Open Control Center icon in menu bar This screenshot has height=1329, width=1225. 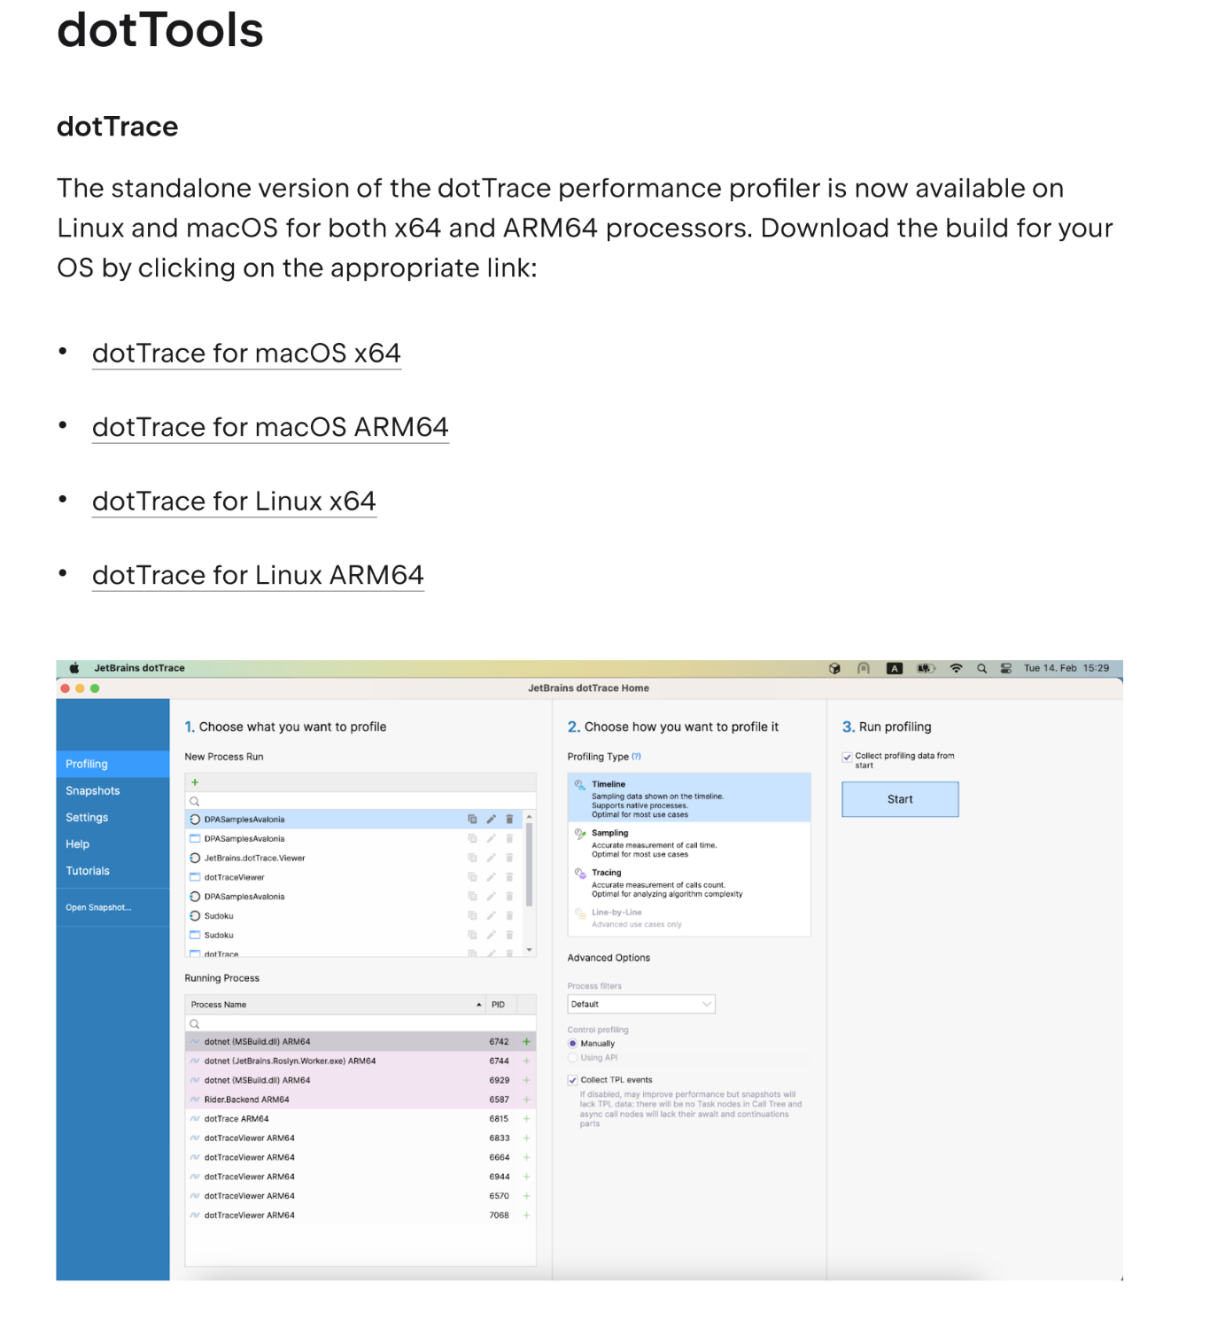point(1006,669)
